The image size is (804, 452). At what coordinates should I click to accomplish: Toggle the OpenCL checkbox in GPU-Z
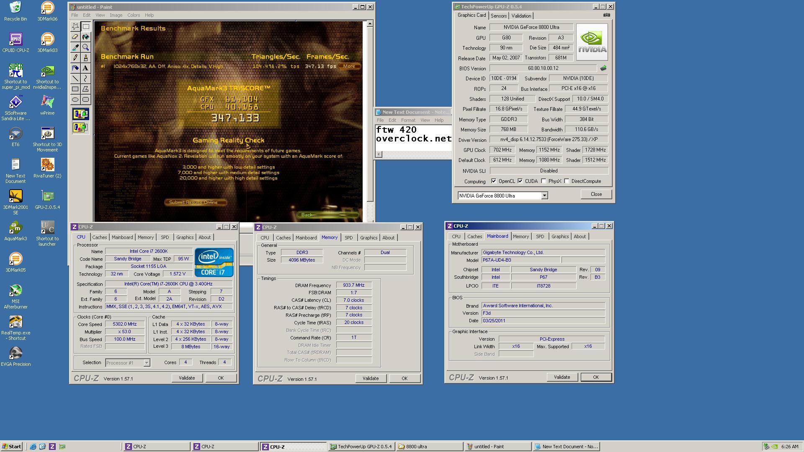pyautogui.click(x=494, y=181)
